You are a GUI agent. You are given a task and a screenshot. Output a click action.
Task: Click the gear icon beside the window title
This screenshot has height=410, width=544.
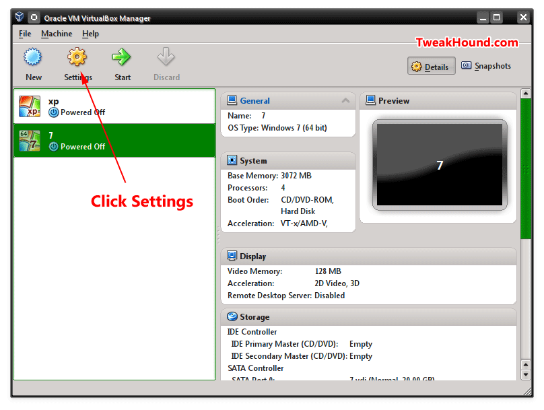[x=34, y=17]
